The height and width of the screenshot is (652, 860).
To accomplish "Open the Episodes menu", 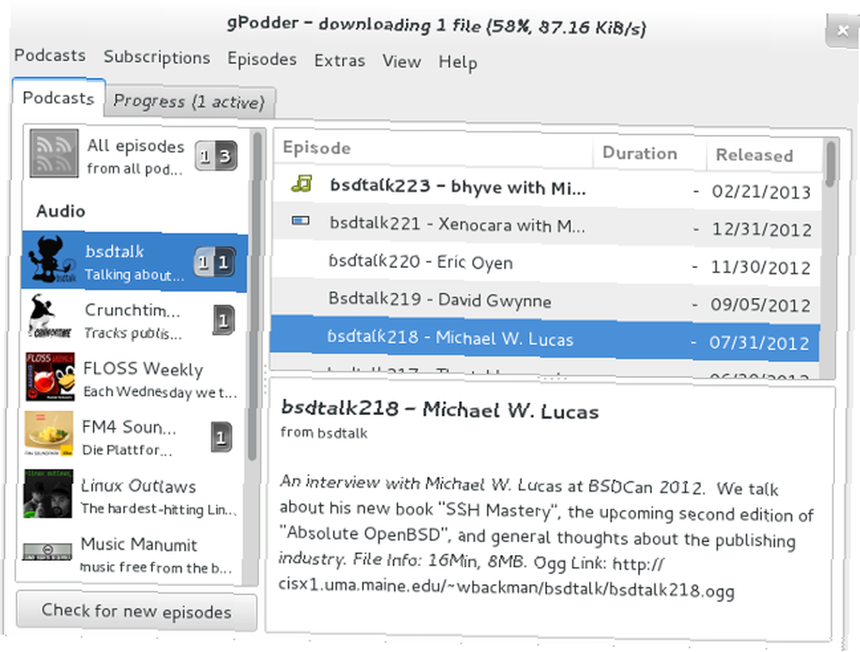I will coord(262,58).
